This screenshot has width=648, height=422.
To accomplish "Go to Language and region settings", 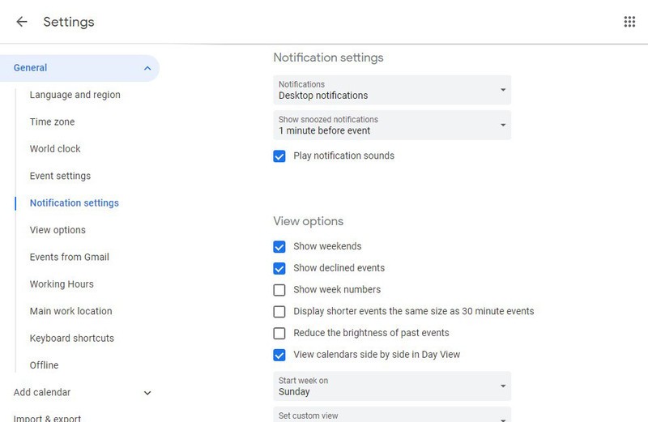I will pos(75,95).
